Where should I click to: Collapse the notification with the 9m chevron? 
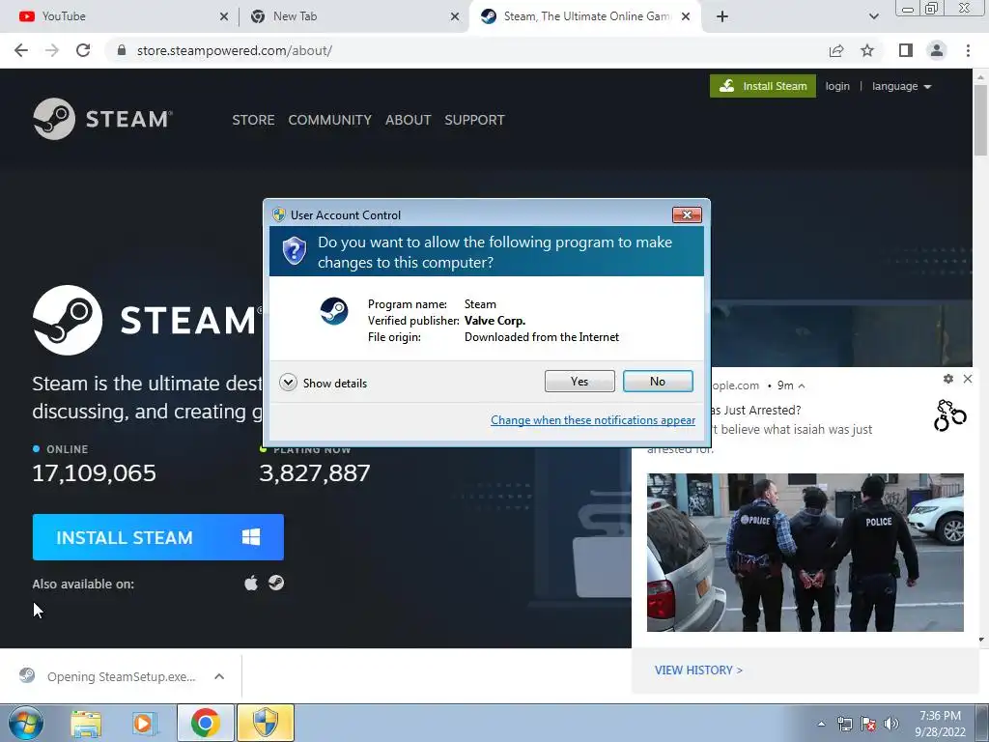(x=802, y=385)
